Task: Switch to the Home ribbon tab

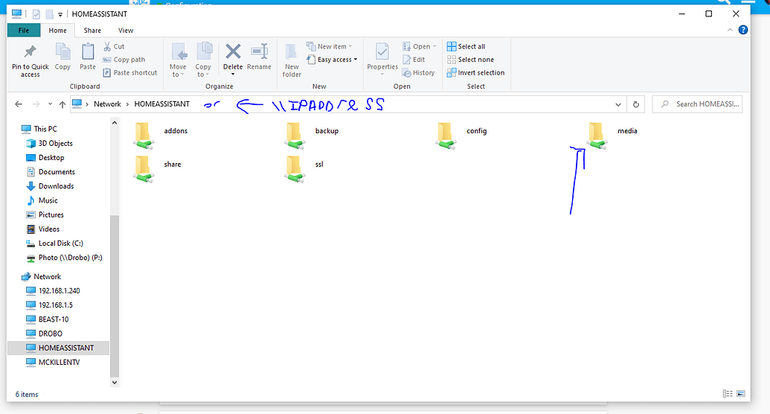Action: [x=57, y=31]
